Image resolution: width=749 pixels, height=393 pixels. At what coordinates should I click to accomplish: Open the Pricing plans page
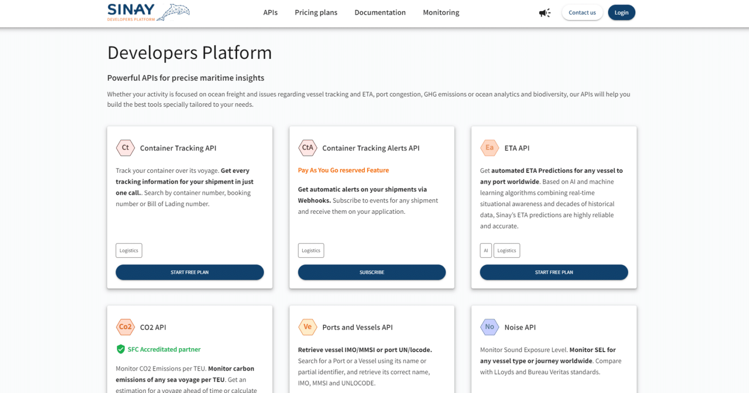[x=316, y=13]
